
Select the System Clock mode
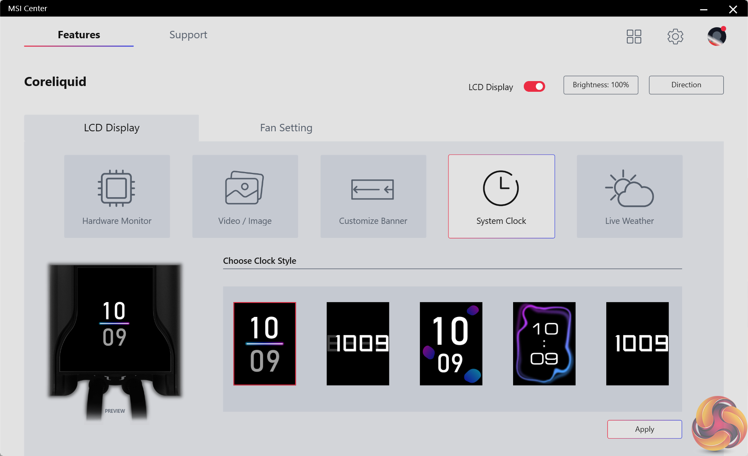(x=502, y=196)
